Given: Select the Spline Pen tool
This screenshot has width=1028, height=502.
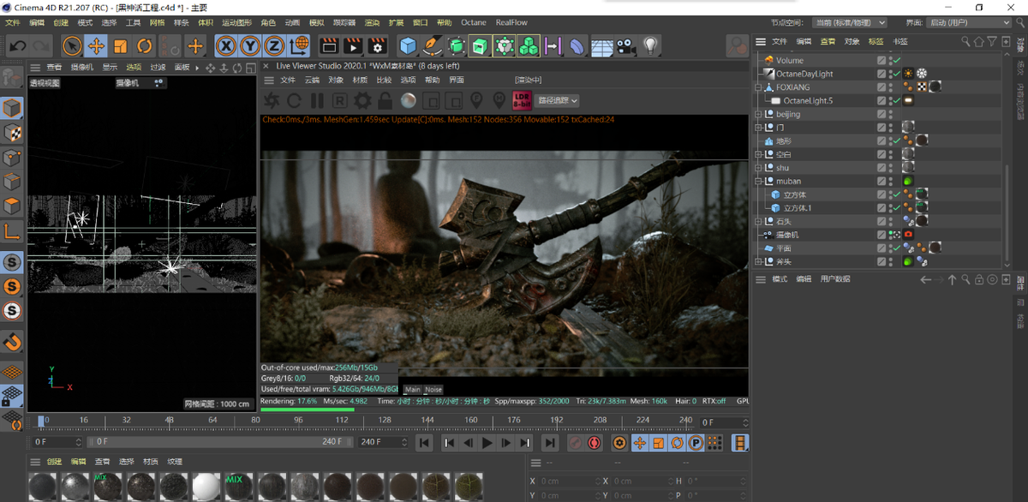Looking at the screenshot, I should pyautogui.click(x=432, y=45).
